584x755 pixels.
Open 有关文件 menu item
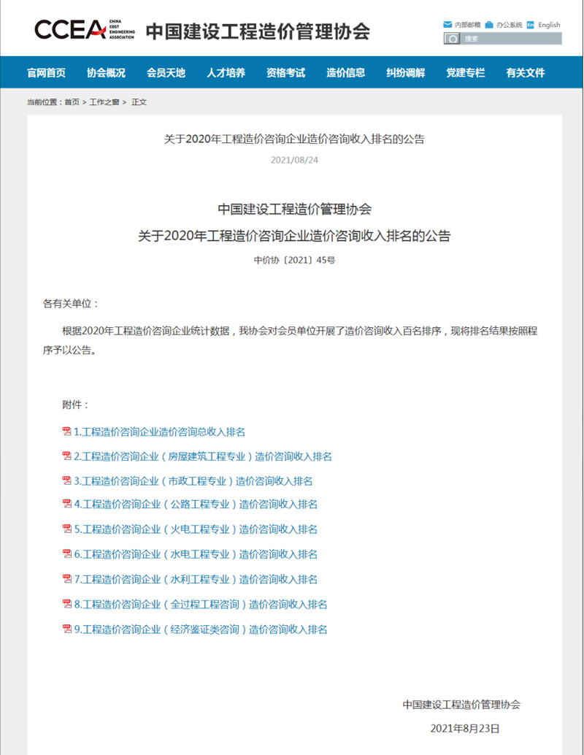pos(526,73)
